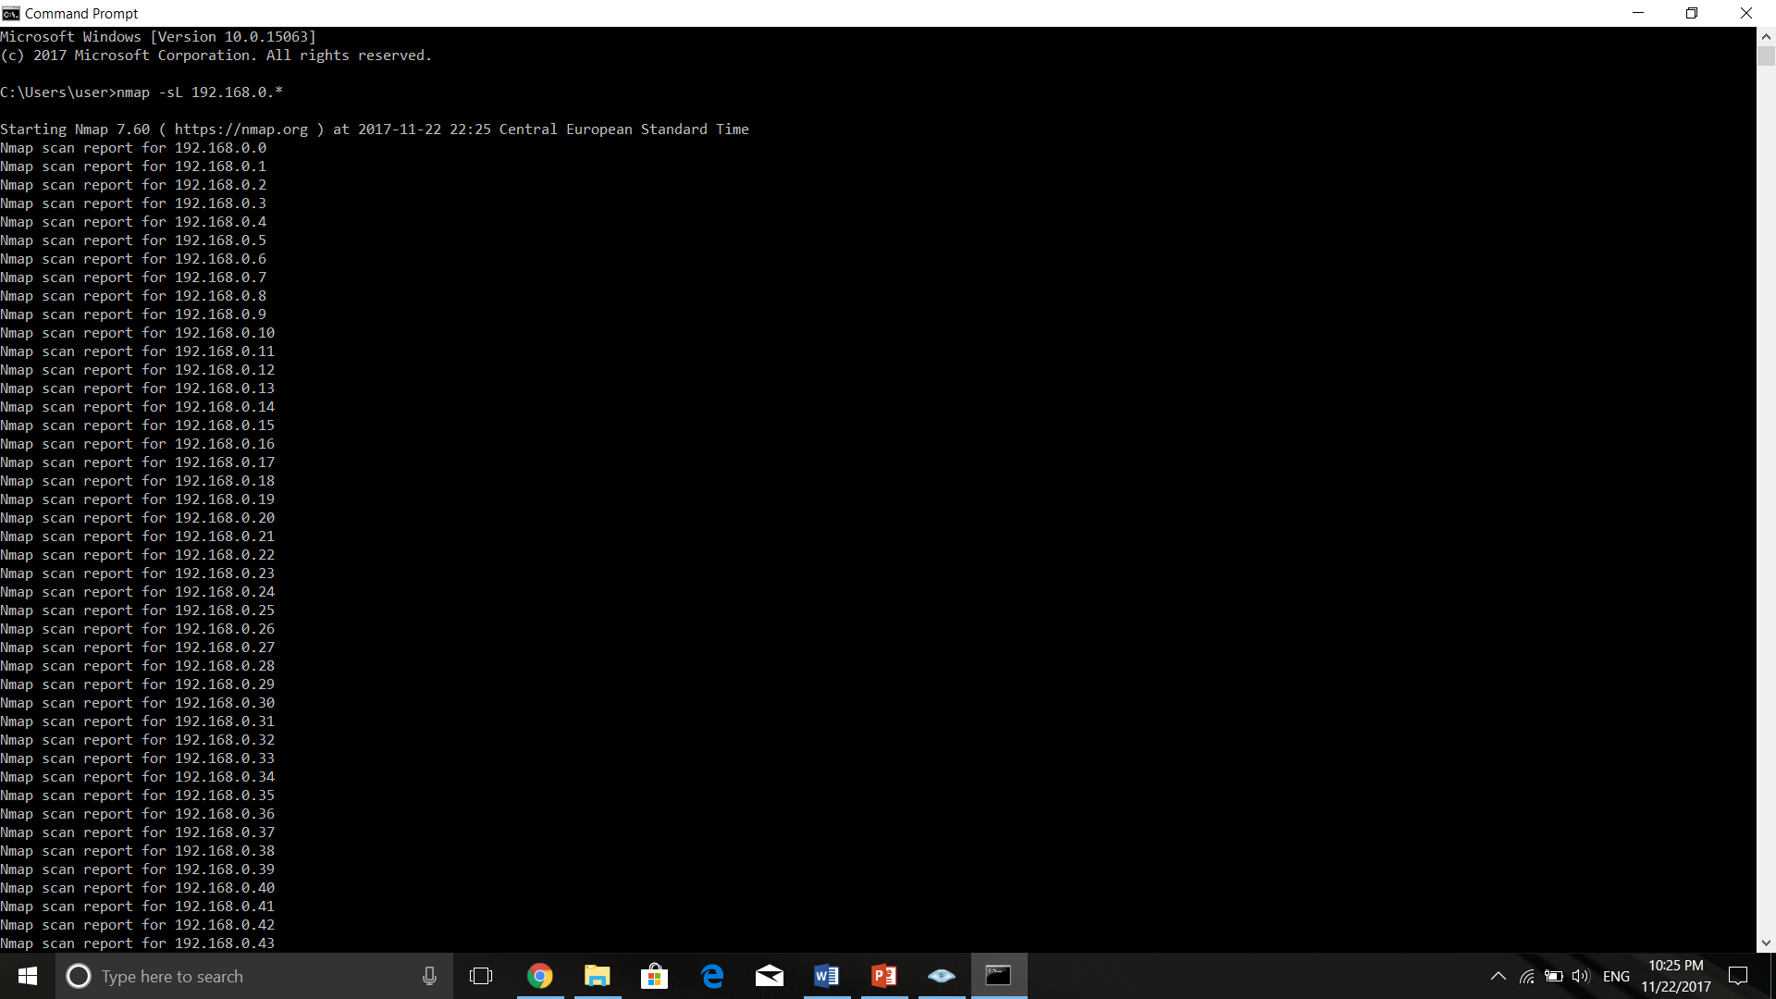
Task: Open the Start menu
Action: pyautogui.click(x=26, y=975)
